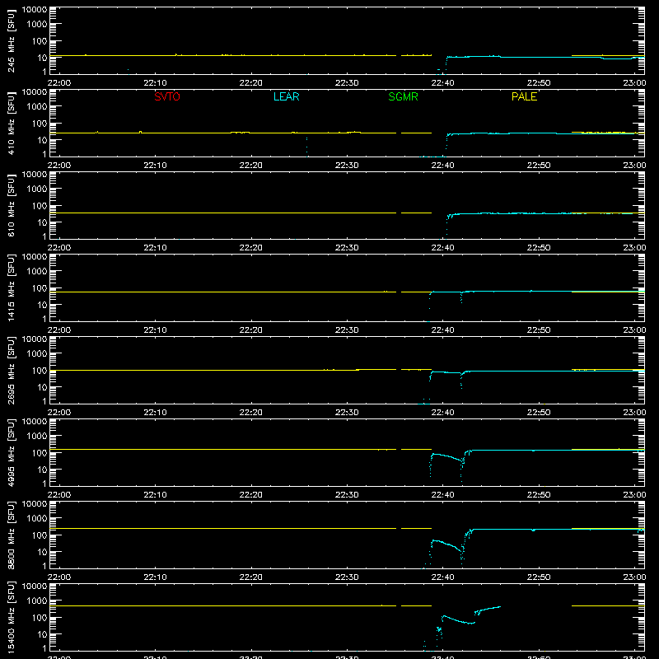Screen dimensions: 659x659
Task: Click 22:50 tick under the 410 MHz panel
Action: pos(539,166)
